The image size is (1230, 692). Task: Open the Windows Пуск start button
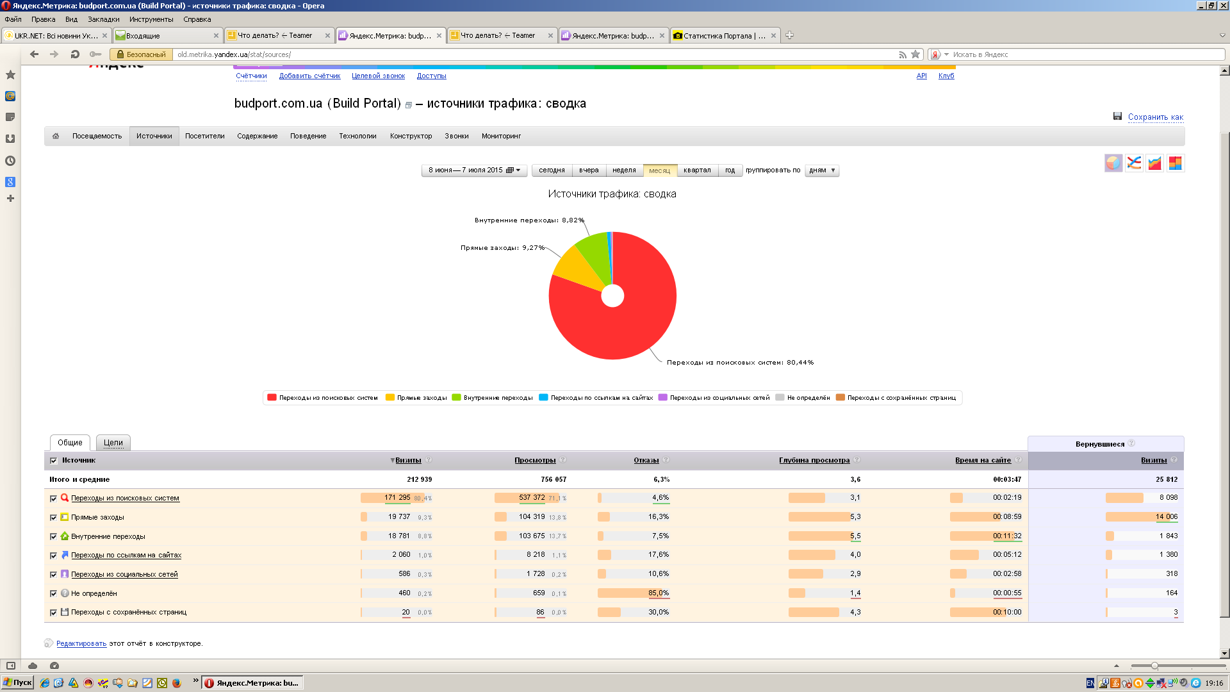click(x=17, y=682)
